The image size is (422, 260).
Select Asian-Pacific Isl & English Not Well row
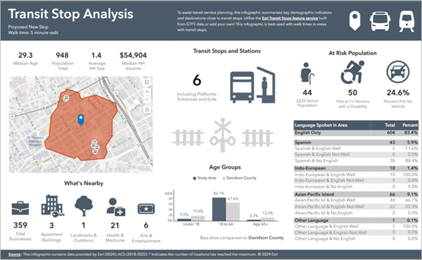pos(356,207)
